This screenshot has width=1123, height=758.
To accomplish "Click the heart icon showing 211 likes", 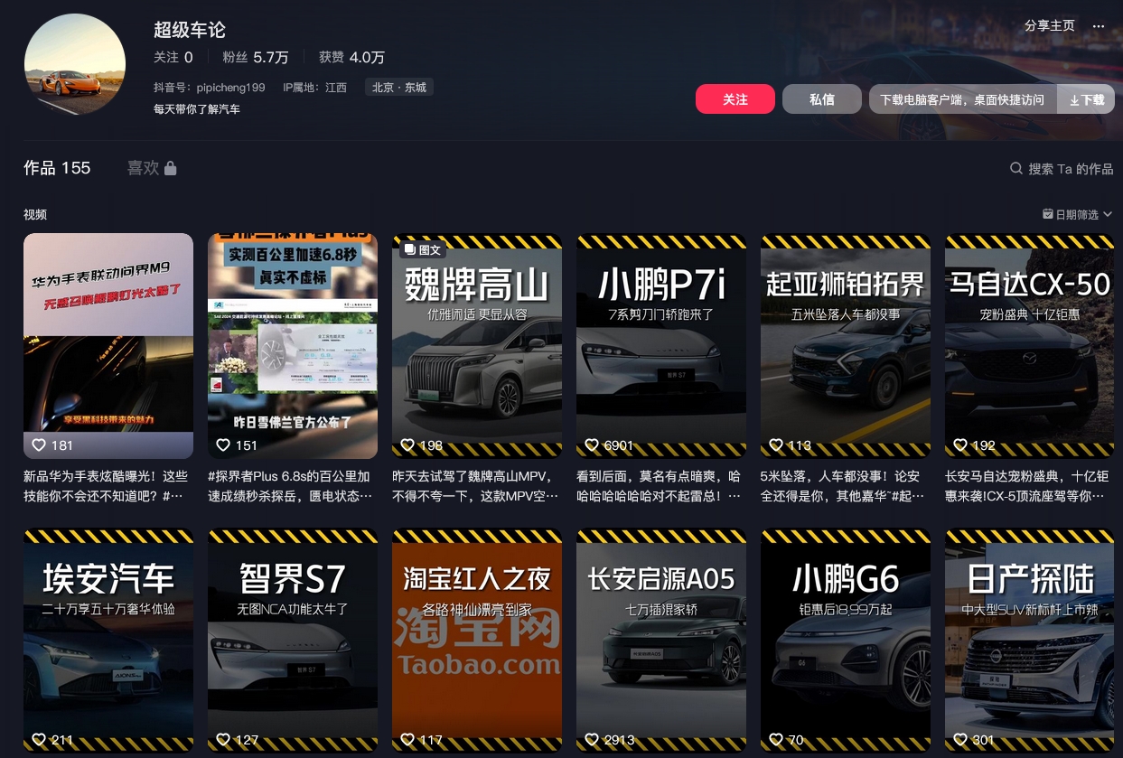I will pyautogui.click(x=39, y=739).
